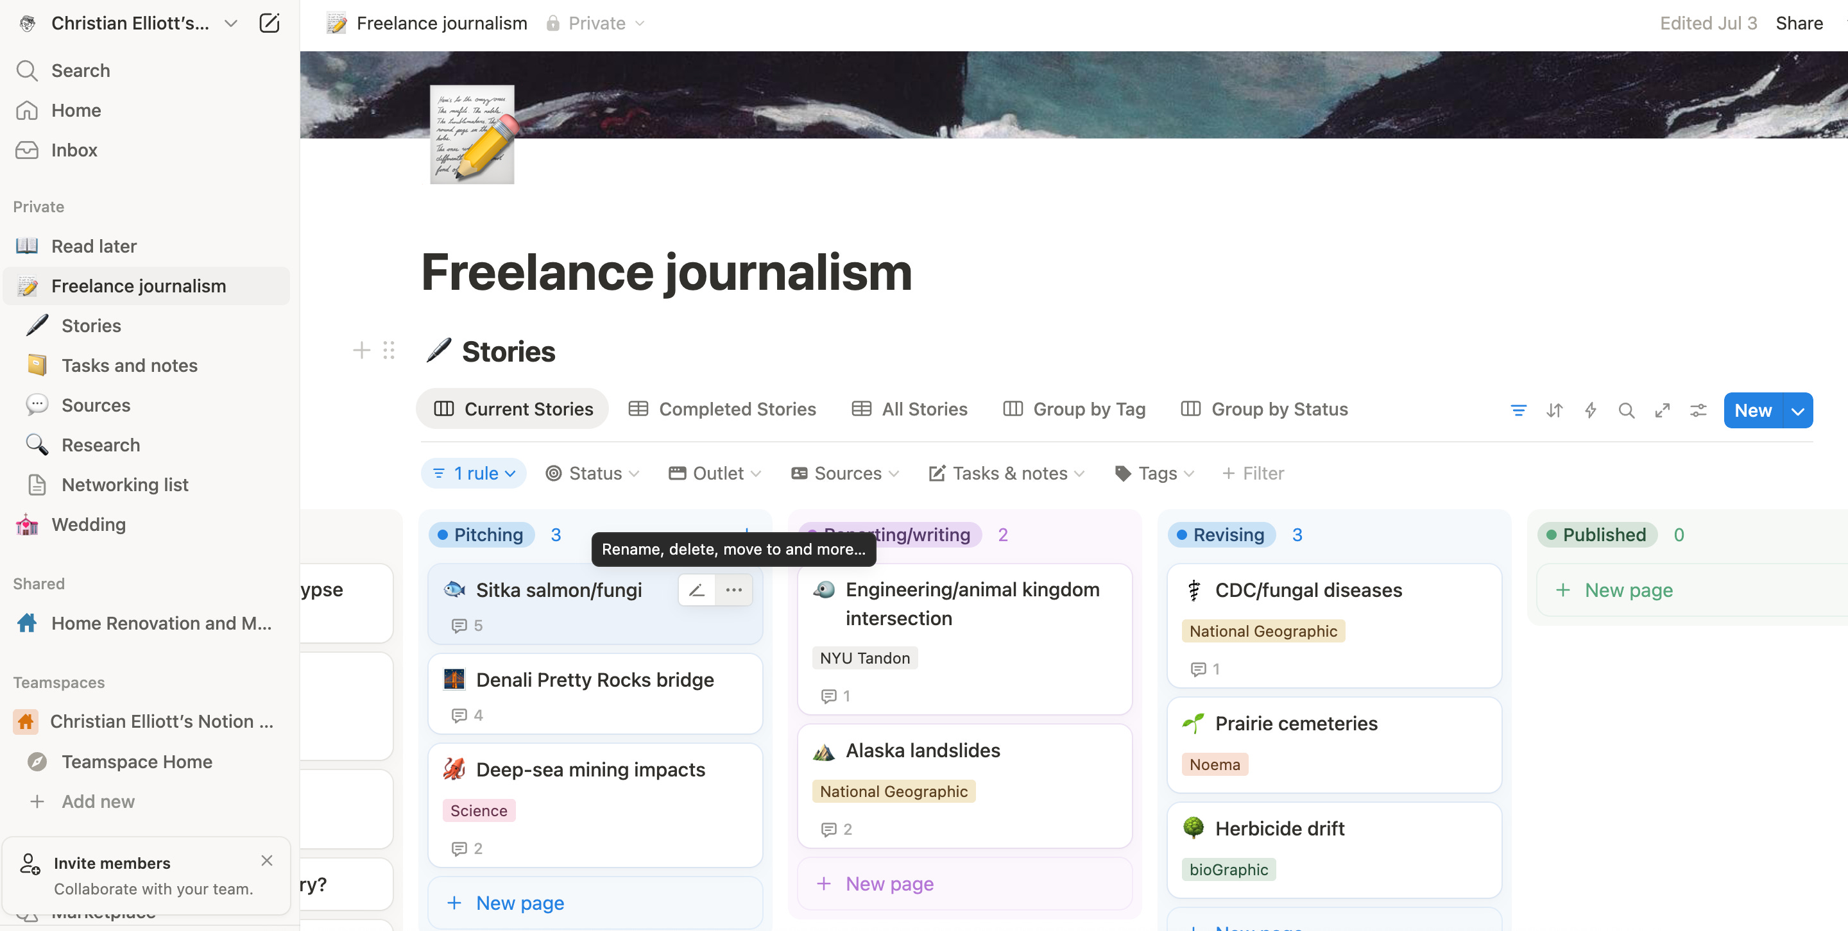Open three-dots menu on Sitka salmon/fungi card
Viewport: 1848px width, 931px height.
coord(733,590)
